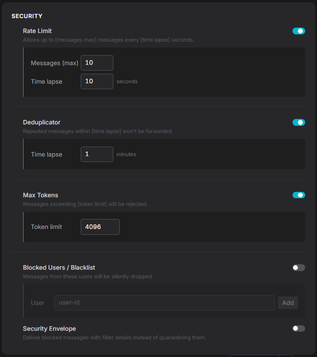Click the SECURITY section heading
The image size is (317, 357).
coord(27,16)
